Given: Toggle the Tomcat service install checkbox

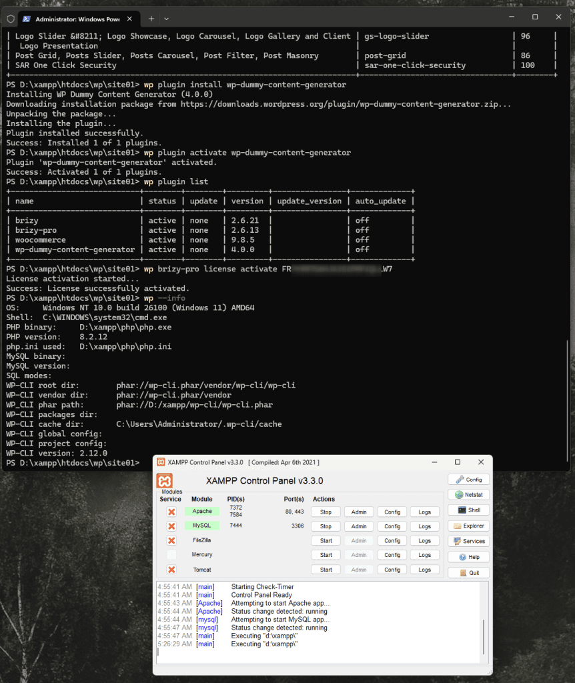Looking at the screenshot, I should (171, 570).
